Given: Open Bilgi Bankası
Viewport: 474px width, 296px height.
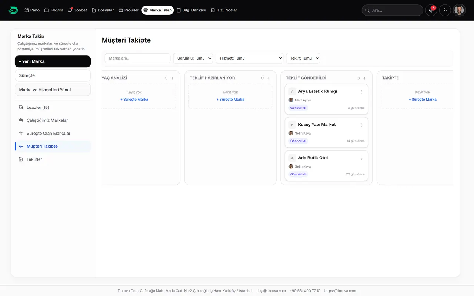Looking at the screenshot, I should pos(191,10).
